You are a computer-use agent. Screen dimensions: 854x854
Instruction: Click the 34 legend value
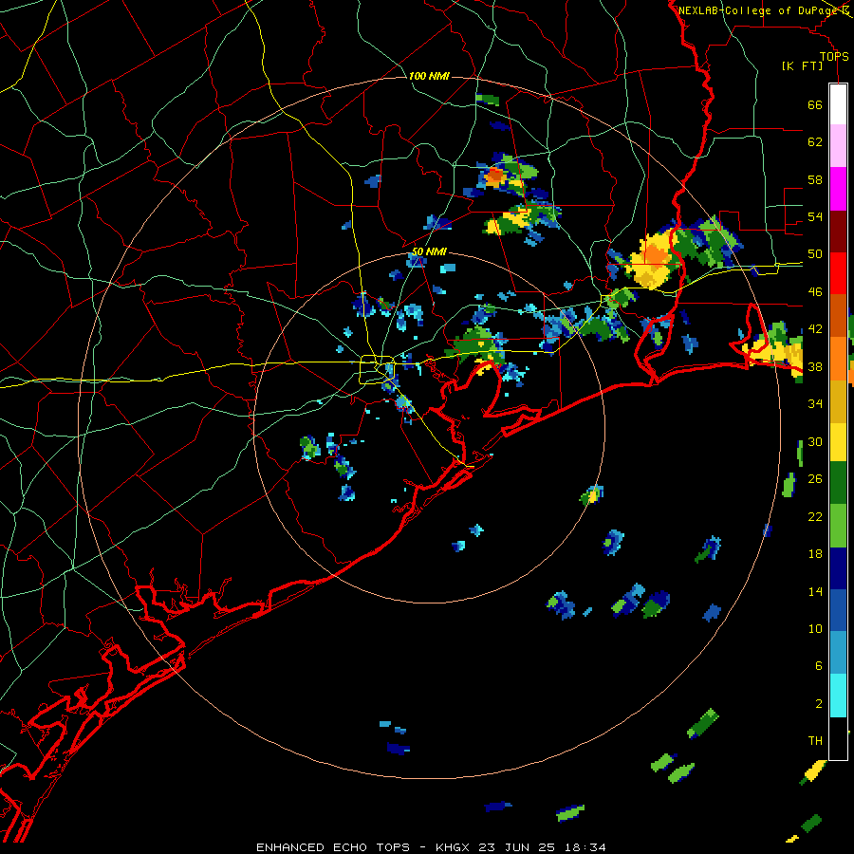(815, 404)
